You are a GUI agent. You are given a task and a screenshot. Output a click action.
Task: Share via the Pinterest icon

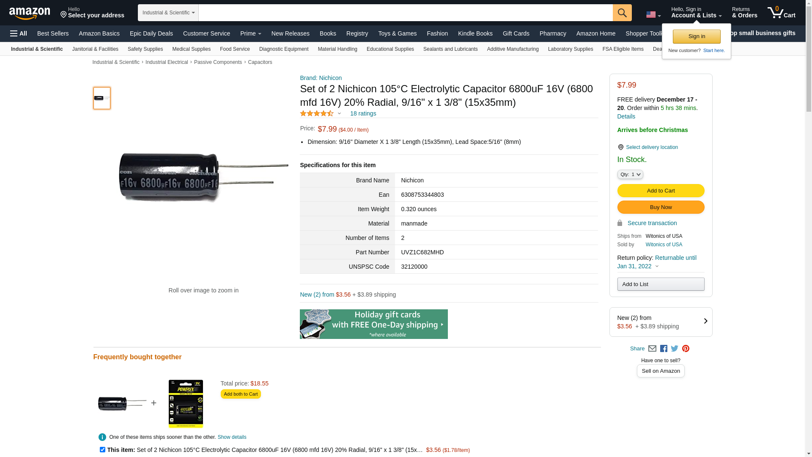(686, 349)
